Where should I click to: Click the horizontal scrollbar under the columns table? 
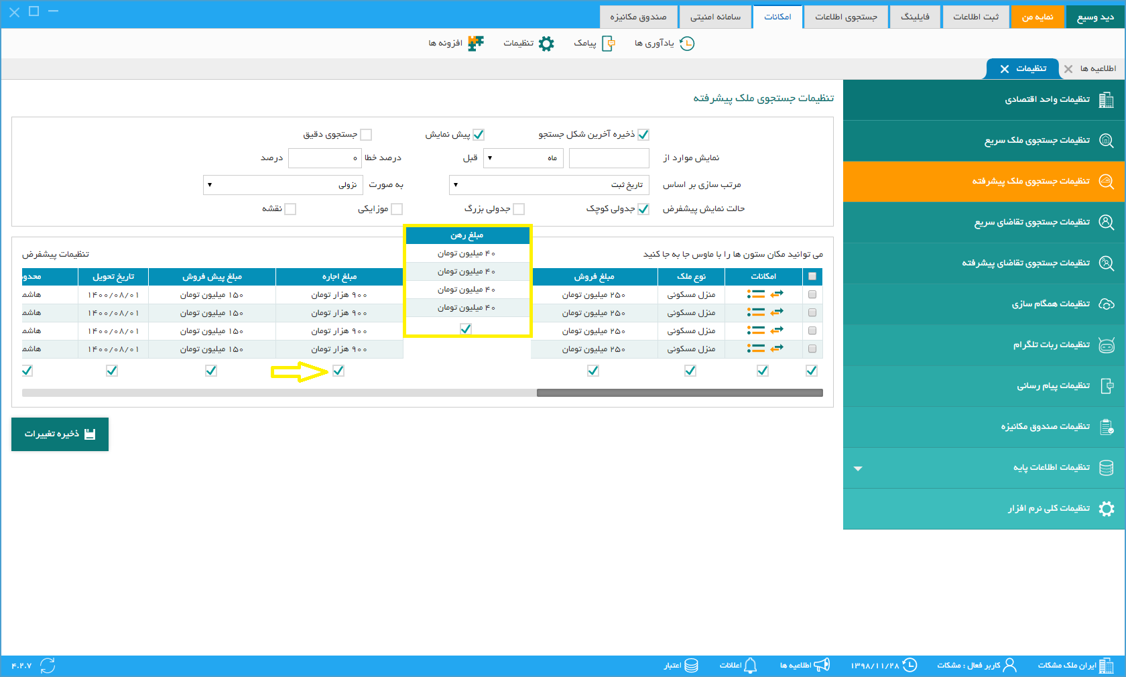422,393
